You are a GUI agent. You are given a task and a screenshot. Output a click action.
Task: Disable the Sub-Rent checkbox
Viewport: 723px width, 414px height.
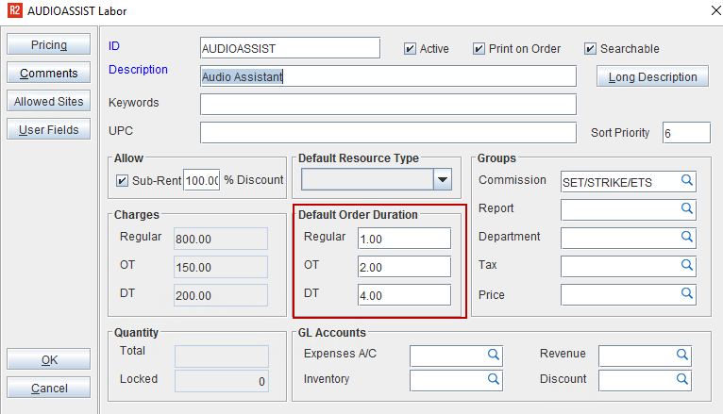(x=121, y=180)
